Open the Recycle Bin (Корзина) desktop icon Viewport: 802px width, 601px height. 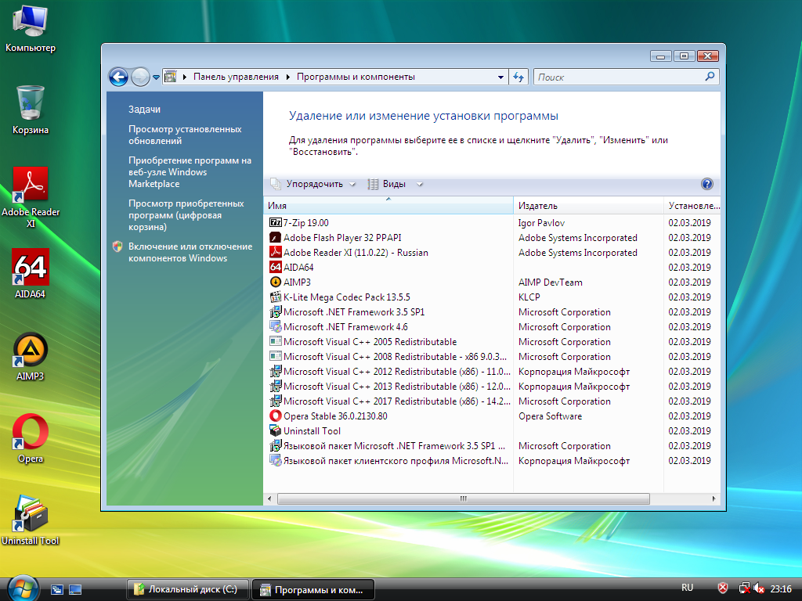[x=30, y=103]
